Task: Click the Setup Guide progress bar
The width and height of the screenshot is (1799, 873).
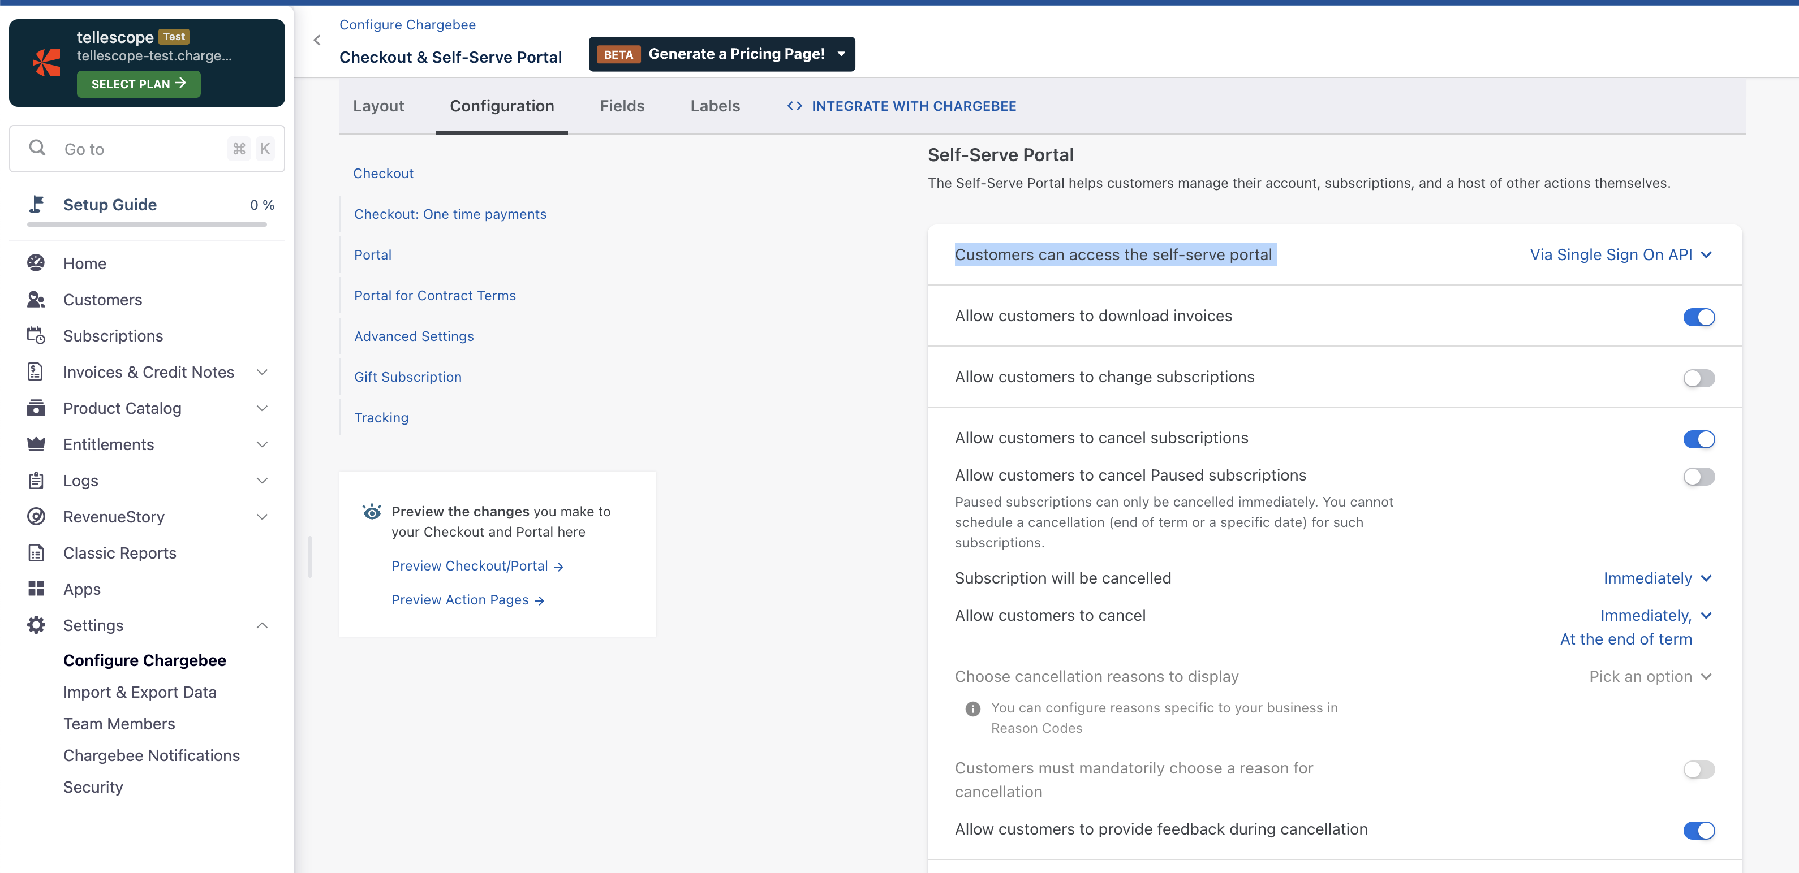Action: coord(147,224)
